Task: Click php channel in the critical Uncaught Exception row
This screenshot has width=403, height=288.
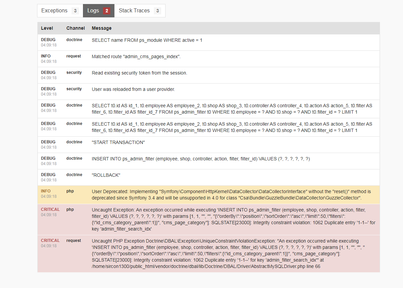Action: 70,209
